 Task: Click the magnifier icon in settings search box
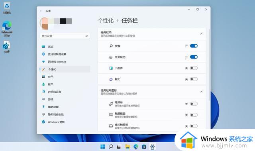point(86,36)
